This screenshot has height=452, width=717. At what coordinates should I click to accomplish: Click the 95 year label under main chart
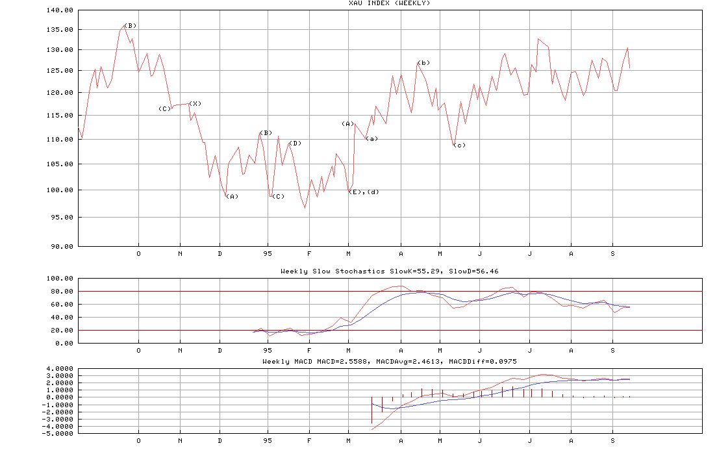pos(268,254)
